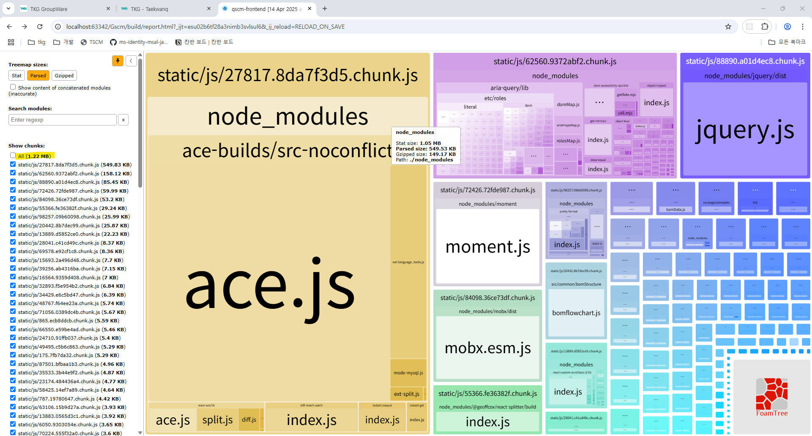This screenshot has height=436, width=812.
Task: Close the qscm-frontend tab
Action: point(310,8)
